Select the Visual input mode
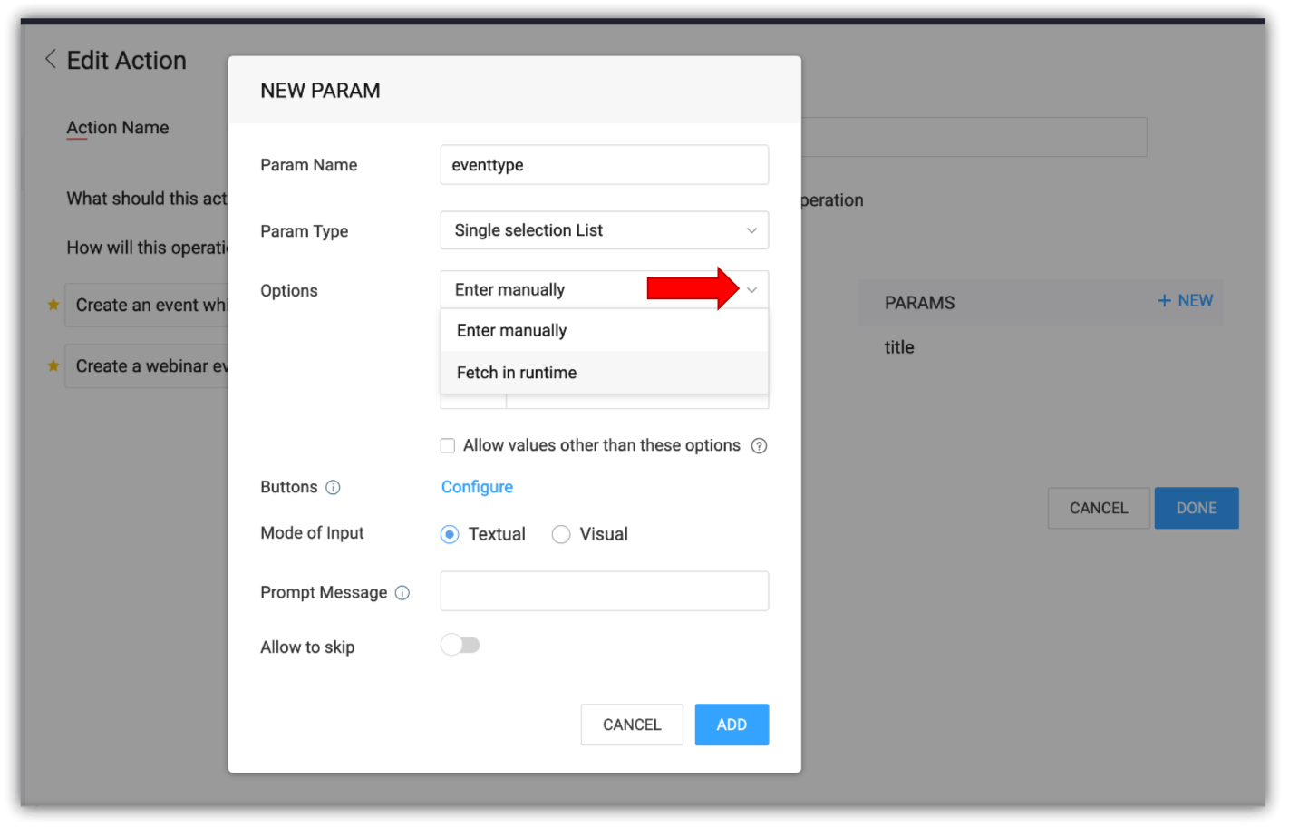This screenshot has width=1289, height=827. point(561,535)
